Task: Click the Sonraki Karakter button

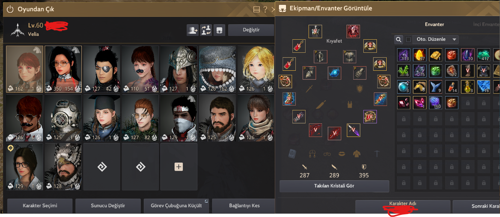Action: coord(476,206)
